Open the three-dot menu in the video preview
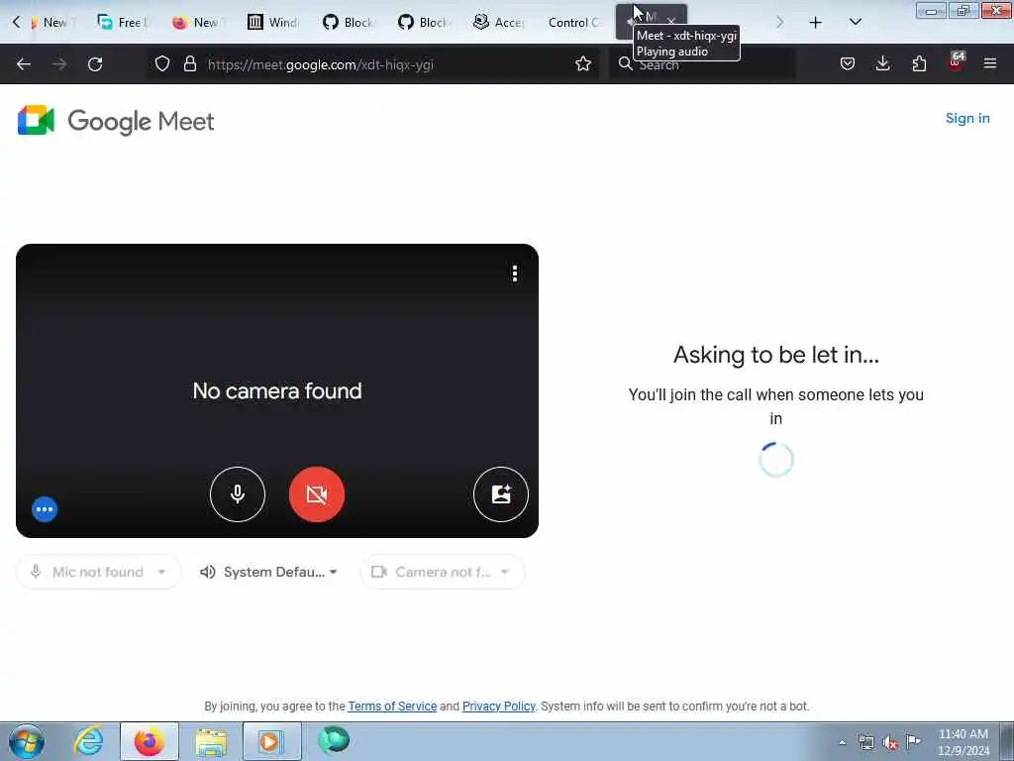 515,273
